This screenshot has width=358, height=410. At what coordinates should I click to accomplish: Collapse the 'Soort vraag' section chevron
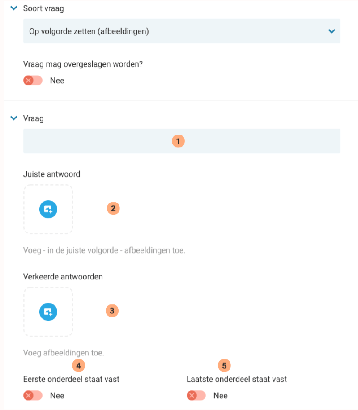[x=13, y=8]
